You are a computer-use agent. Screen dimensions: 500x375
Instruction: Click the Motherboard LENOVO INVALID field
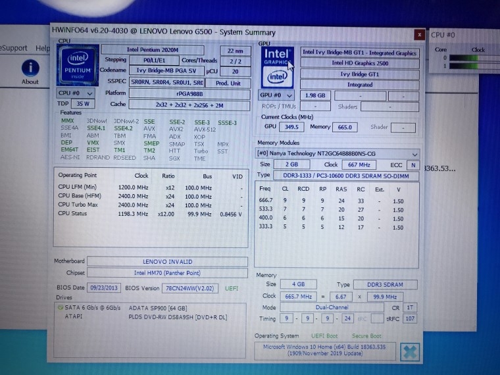tap(167, 262)
